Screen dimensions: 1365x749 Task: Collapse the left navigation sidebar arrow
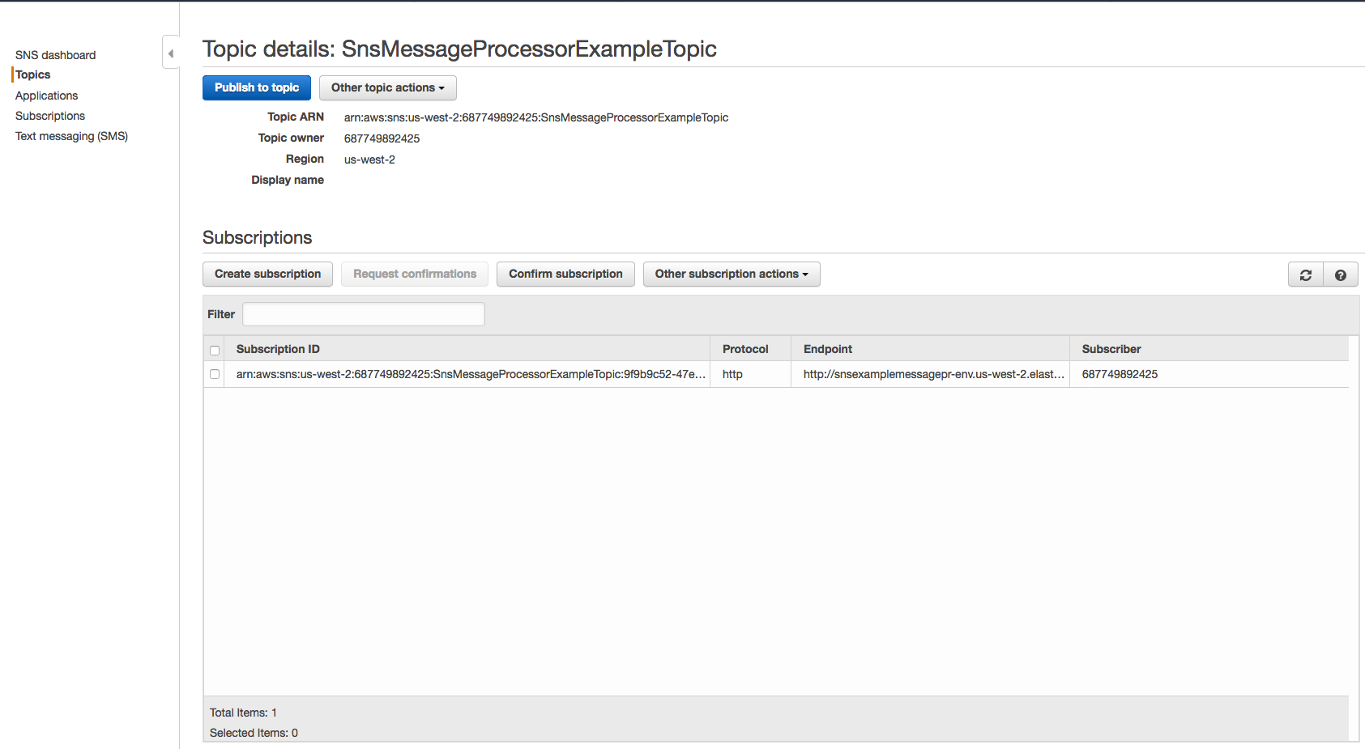click(170, 53)
